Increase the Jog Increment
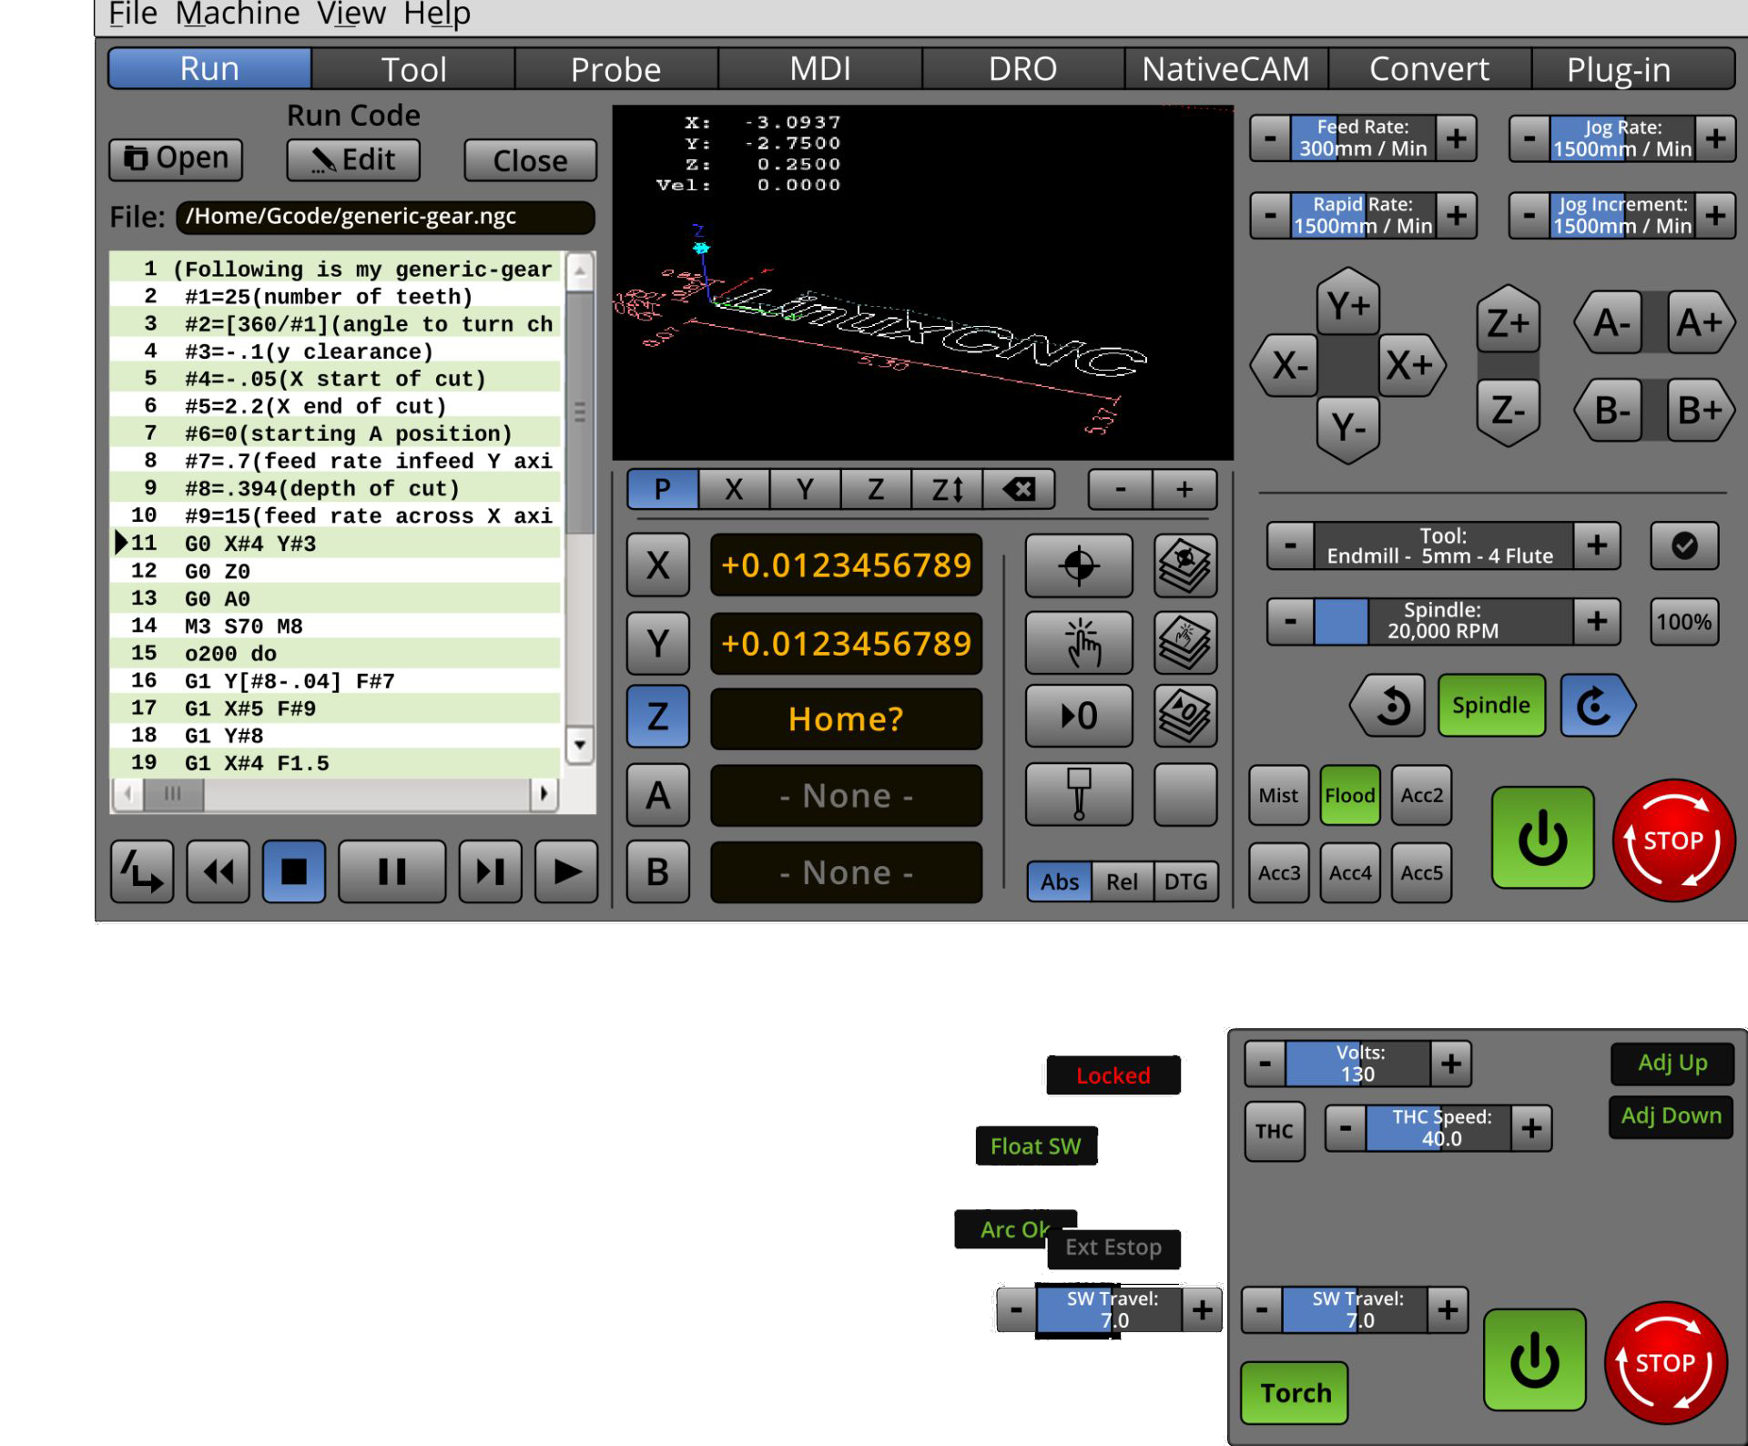The height and width of the screenshot is (1446, 1748). [1715, 215]
